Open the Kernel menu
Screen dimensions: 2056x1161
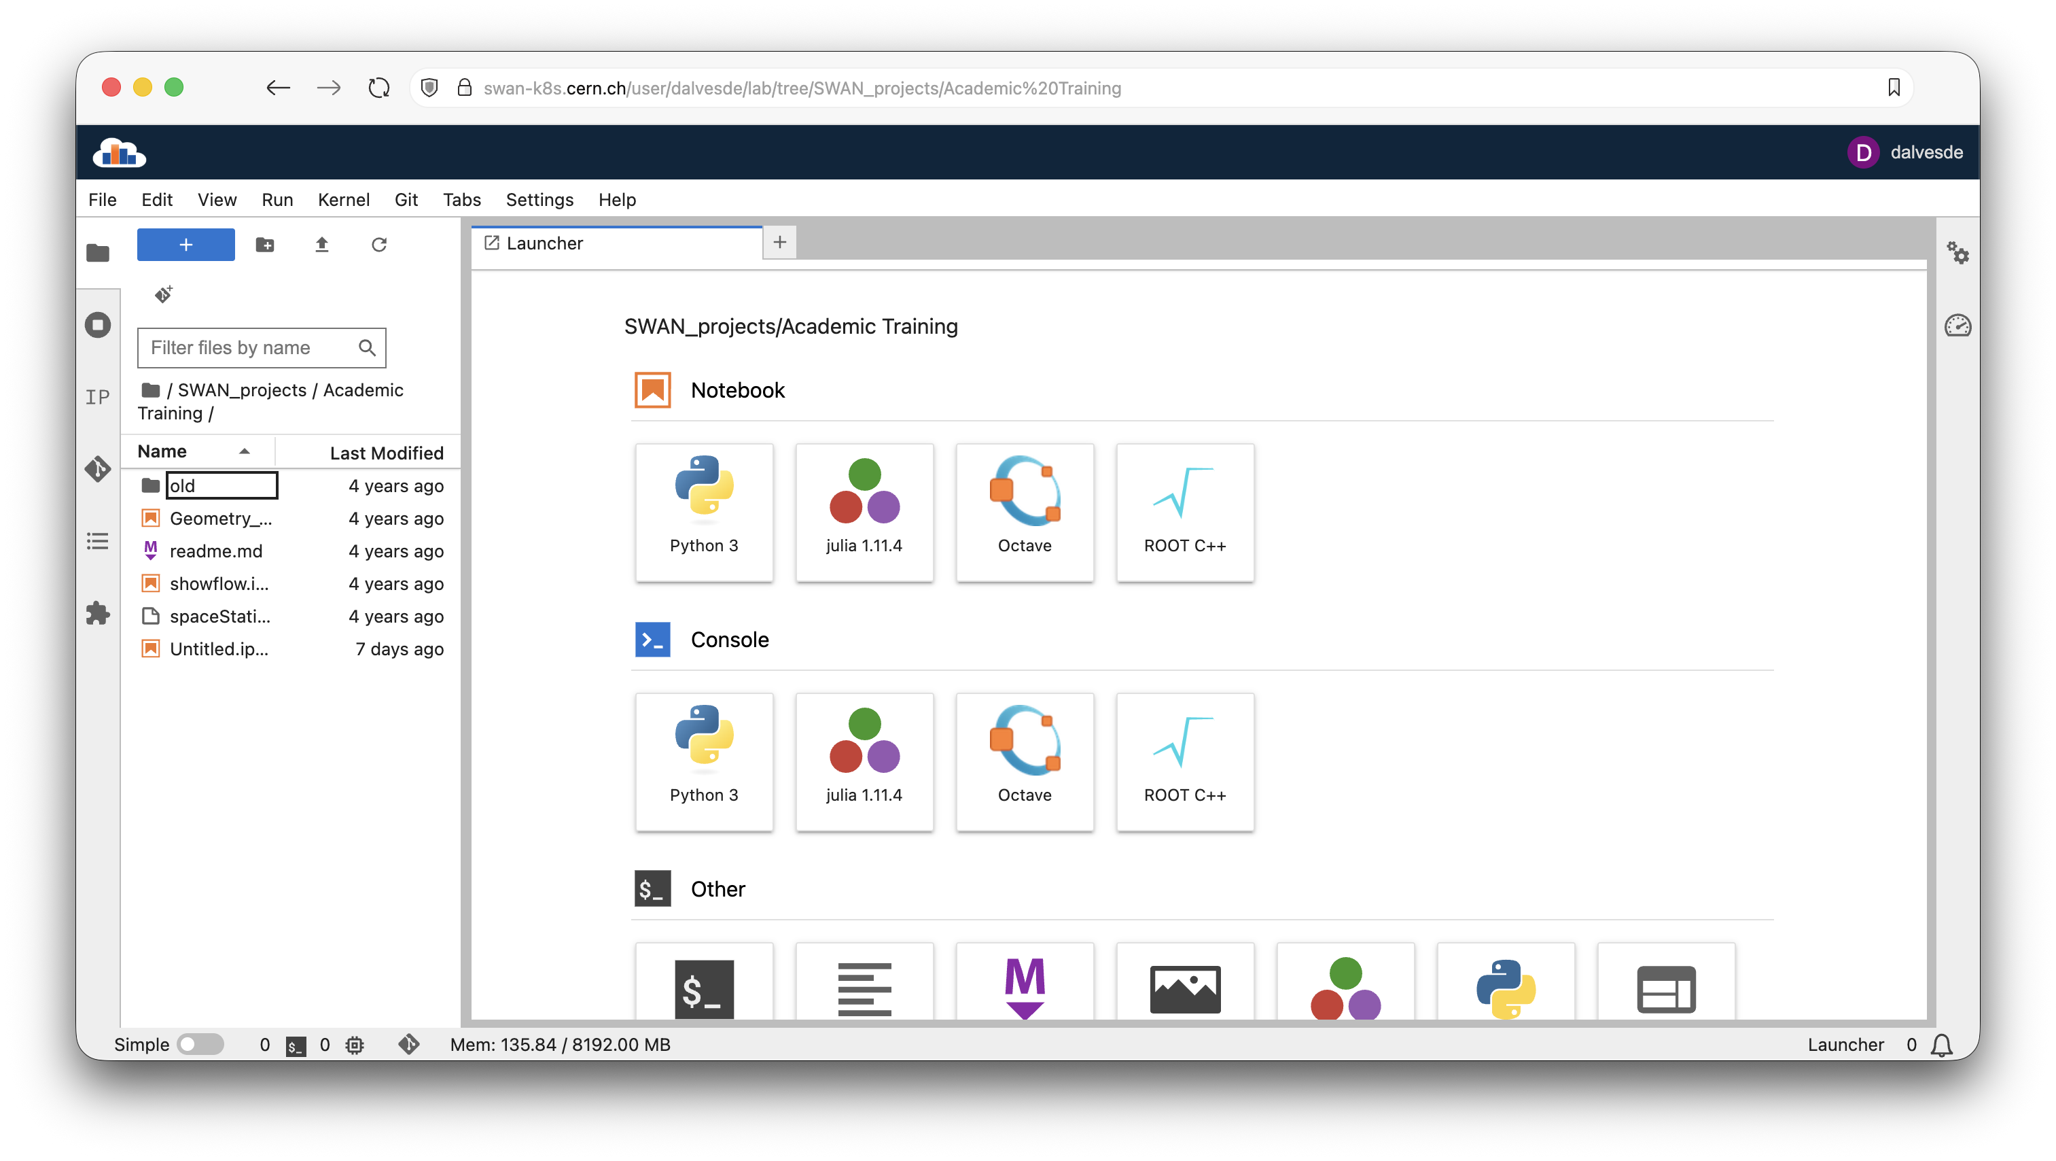(343, 200)
